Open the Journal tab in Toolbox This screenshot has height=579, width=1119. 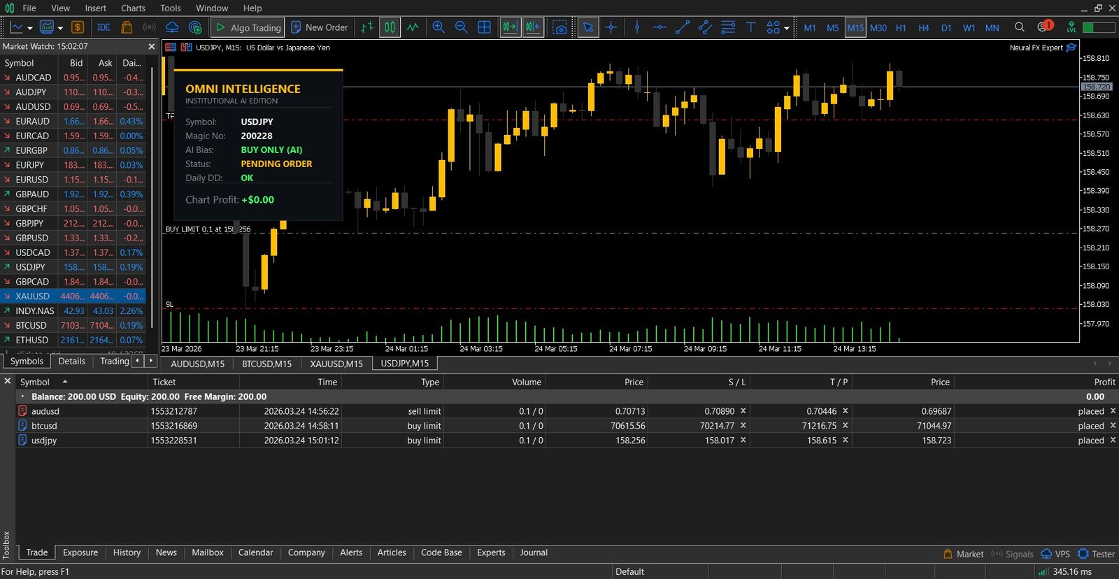click(x=534, y=552)
